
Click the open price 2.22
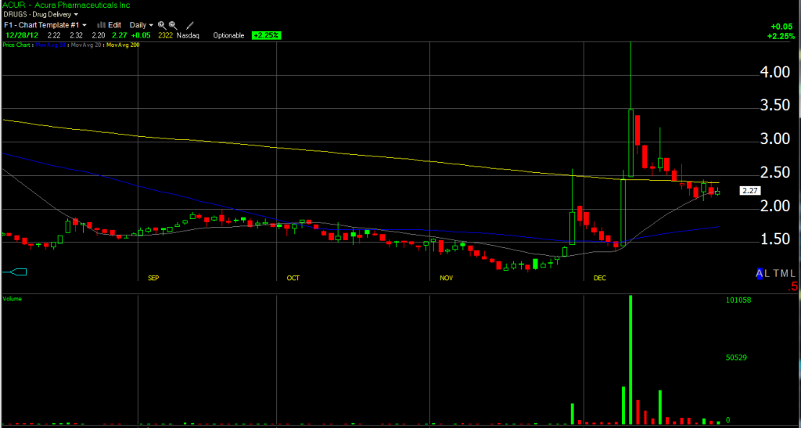tap(54, 35)
